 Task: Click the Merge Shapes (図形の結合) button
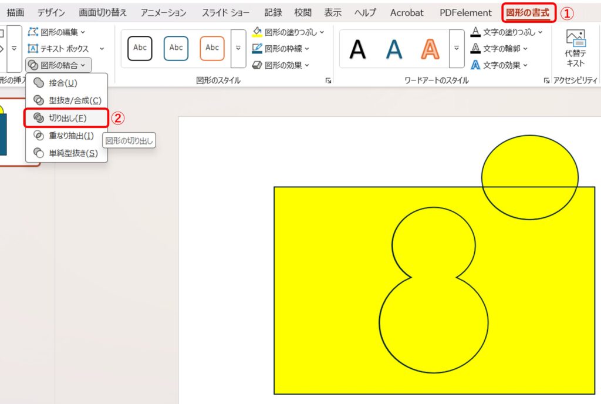59,65
